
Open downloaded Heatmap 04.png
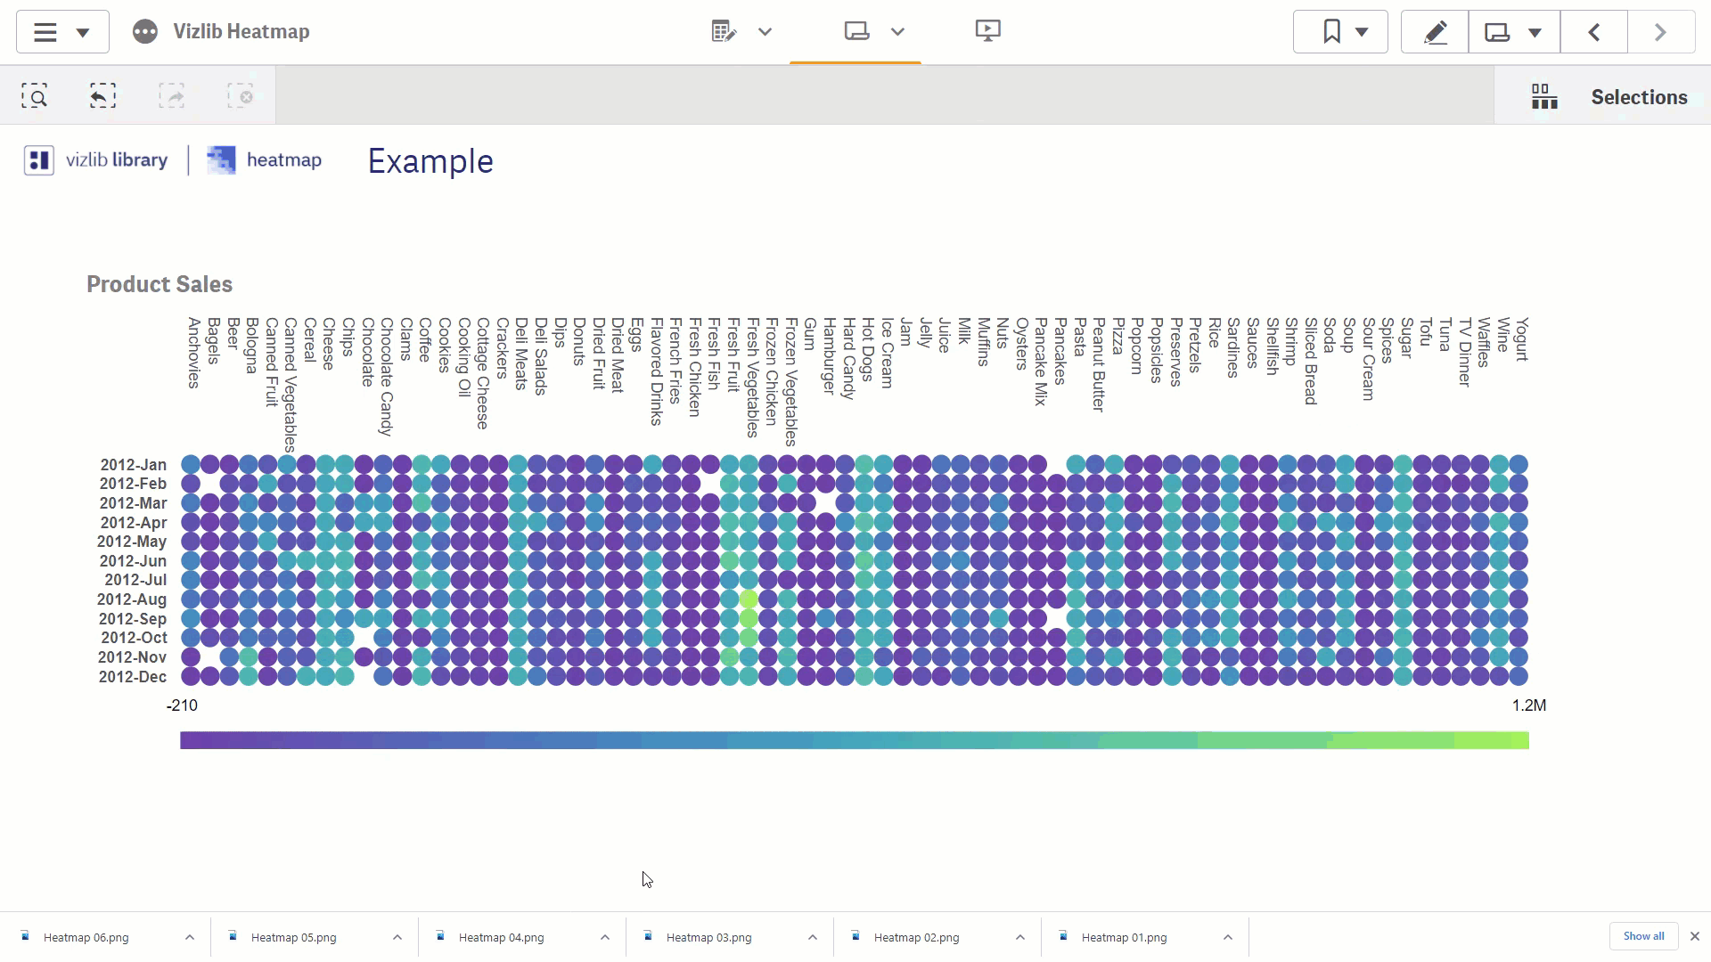[x=502, y=937]
